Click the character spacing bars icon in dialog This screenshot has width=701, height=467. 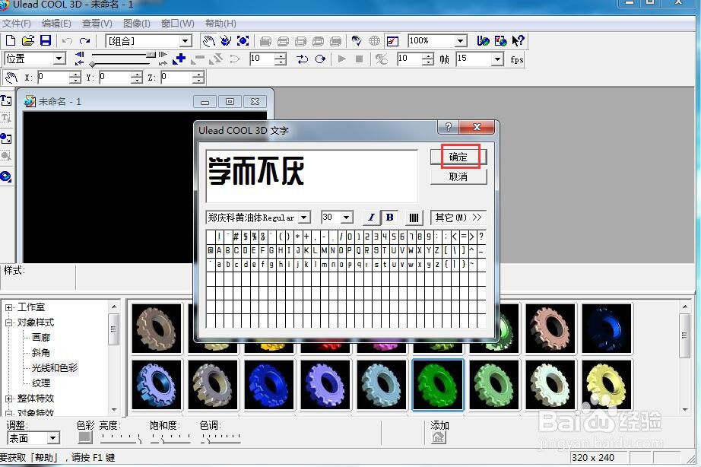click(414, 218)
